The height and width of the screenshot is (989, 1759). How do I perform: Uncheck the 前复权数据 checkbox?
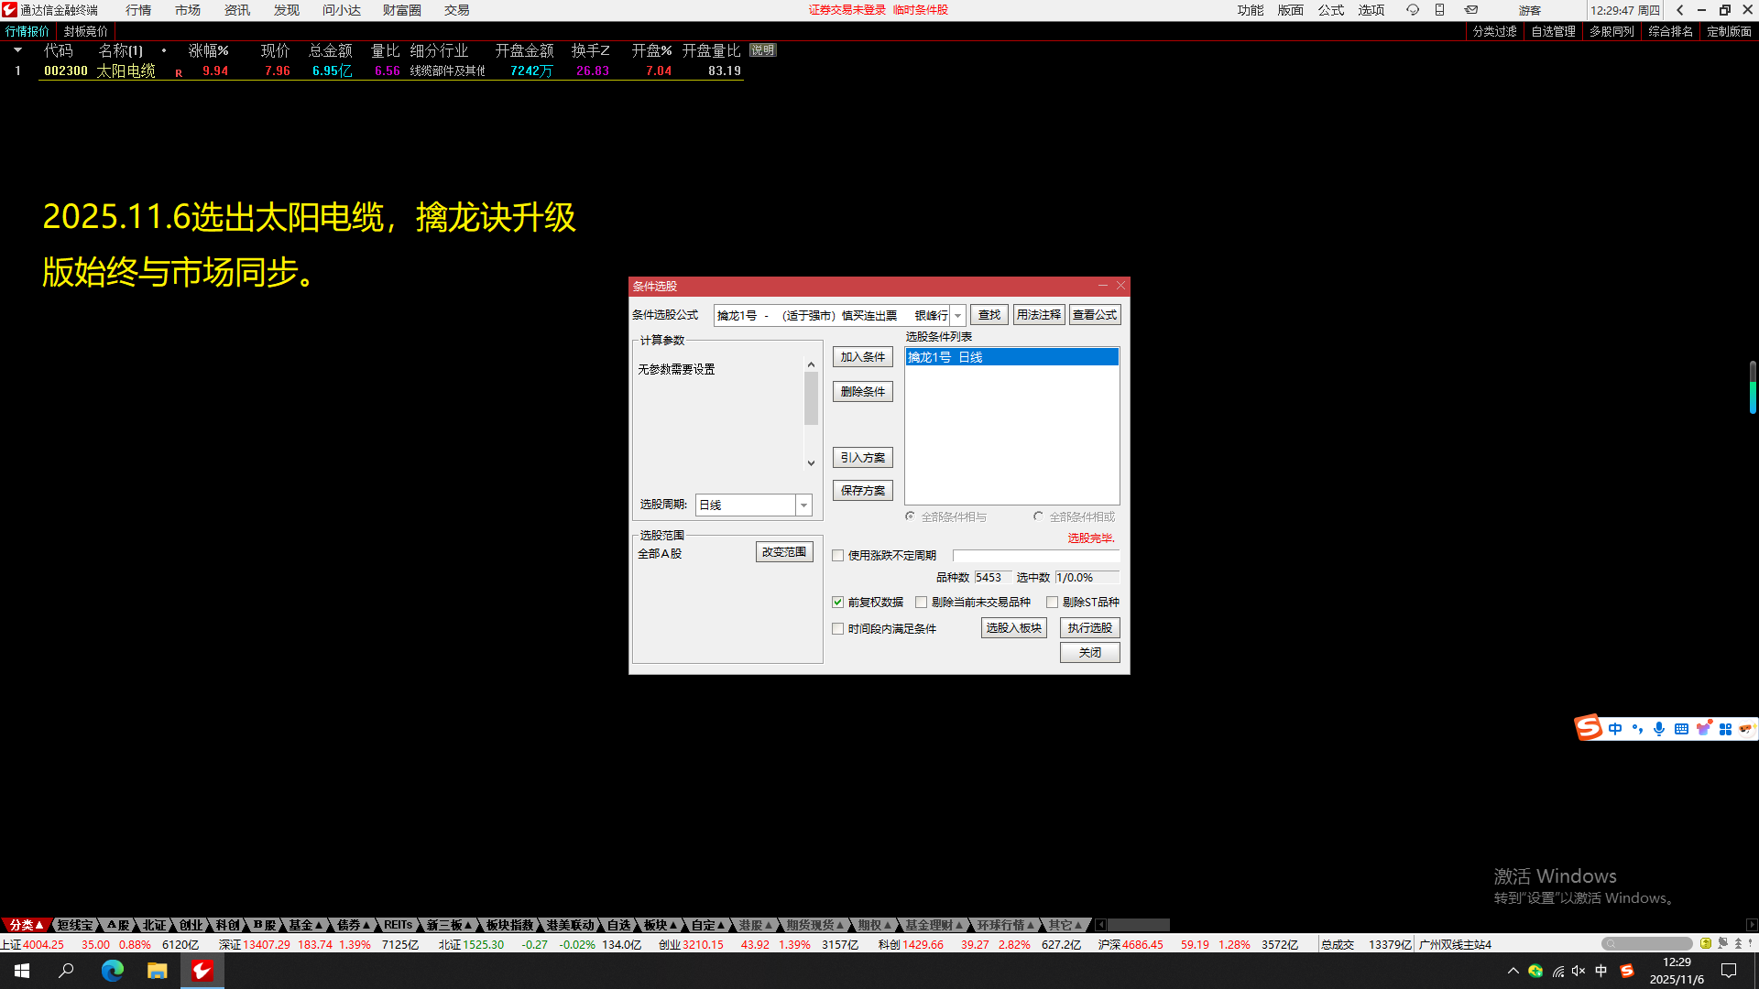pyautogui.click(x=837, y=603)
